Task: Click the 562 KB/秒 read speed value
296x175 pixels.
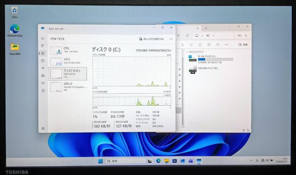Action: (102, 126)
